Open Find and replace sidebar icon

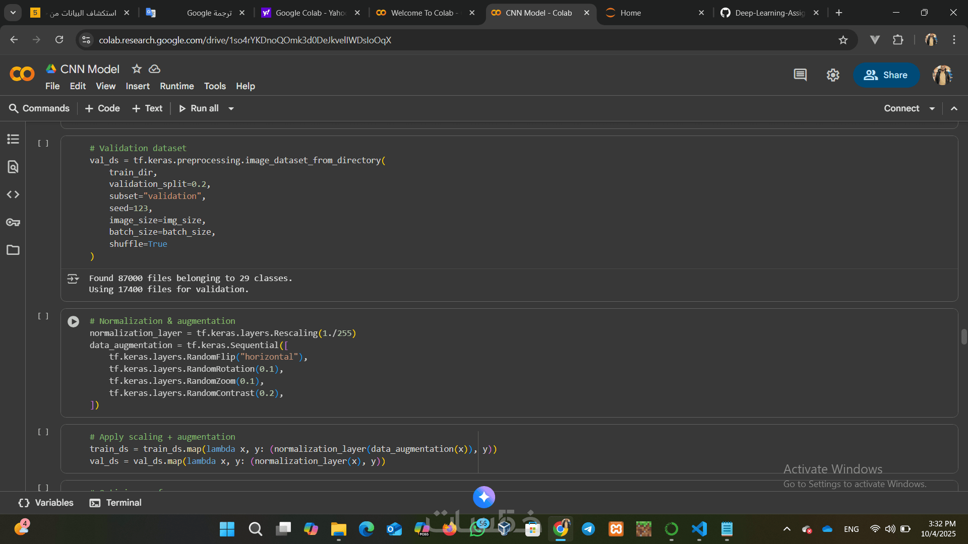click(x=13, y=167)
